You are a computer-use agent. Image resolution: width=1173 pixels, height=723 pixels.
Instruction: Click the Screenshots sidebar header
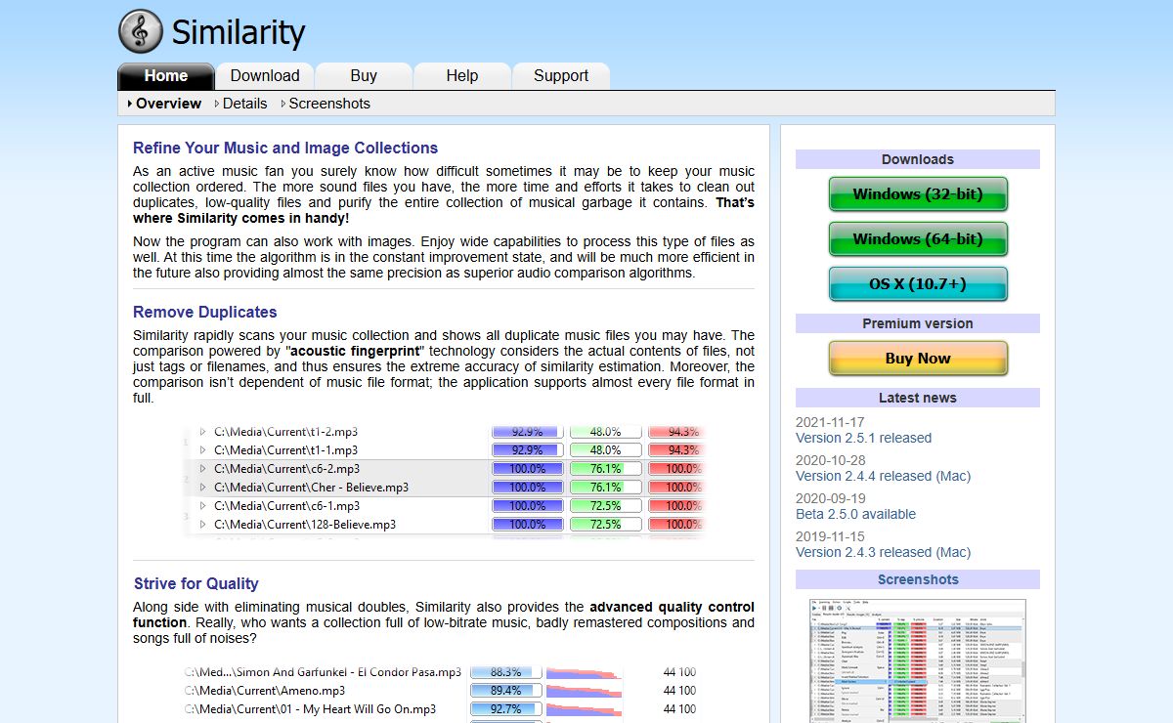[918, 579]
